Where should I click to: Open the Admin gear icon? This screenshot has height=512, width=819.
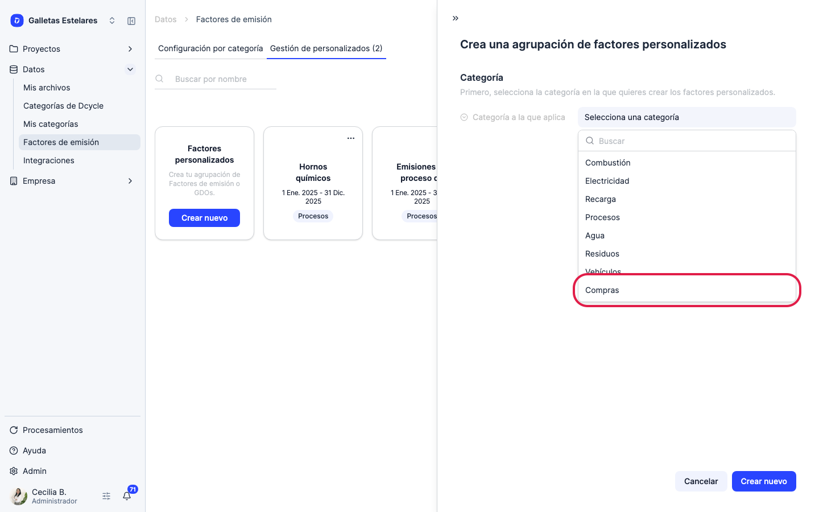14,471
